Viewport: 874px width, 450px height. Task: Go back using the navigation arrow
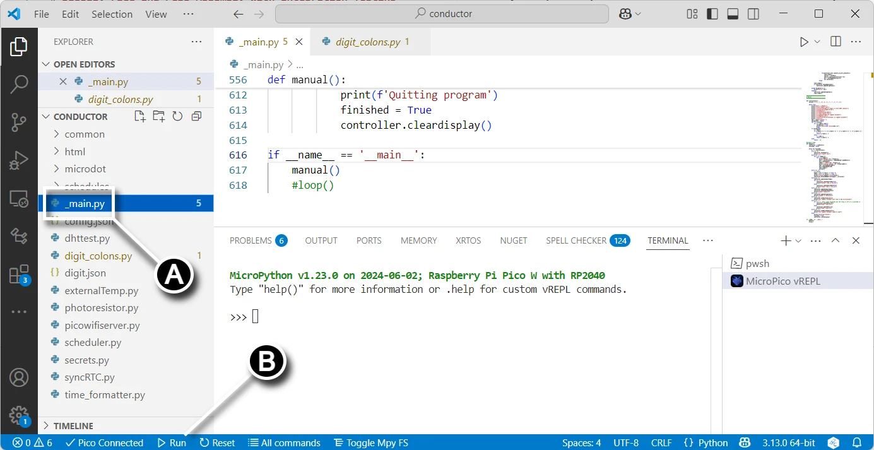pos(238,14)
